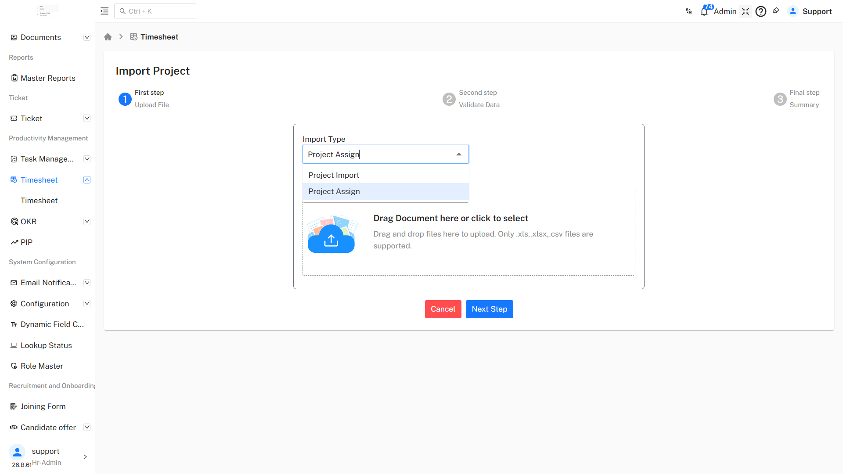The height and width of the screenshot is (474, 843).
Task: Click the PIP trend icon
Action: tap(14, 242)
